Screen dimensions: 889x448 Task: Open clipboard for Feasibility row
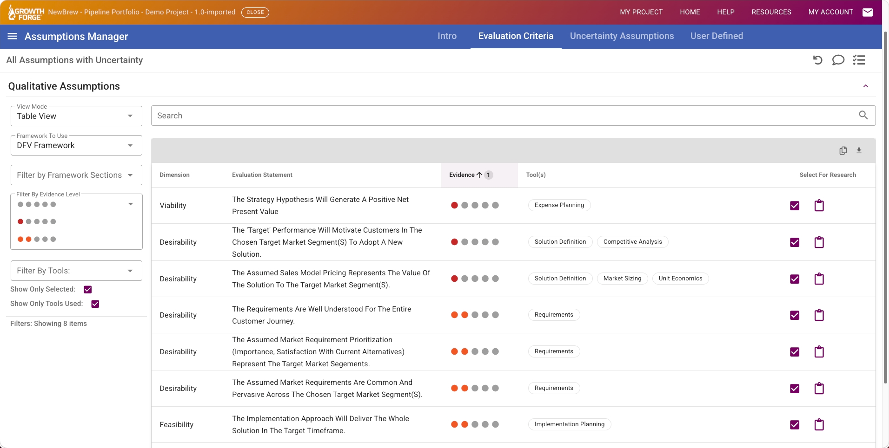pos(819,424)
